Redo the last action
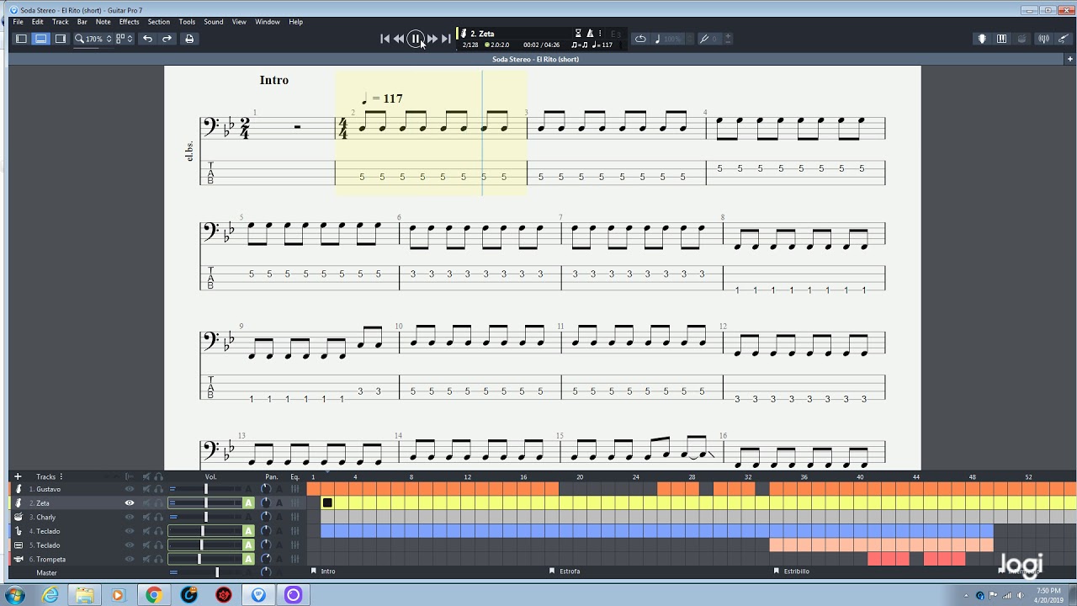This screenshot has height=606, width=1077. tap(167, 39)
